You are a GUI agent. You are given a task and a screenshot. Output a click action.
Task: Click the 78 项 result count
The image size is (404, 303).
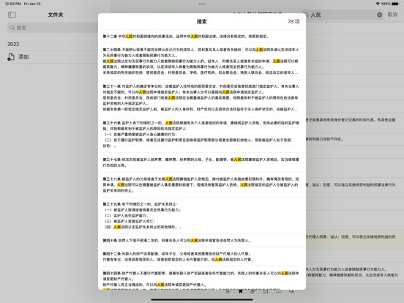(293, 22)
